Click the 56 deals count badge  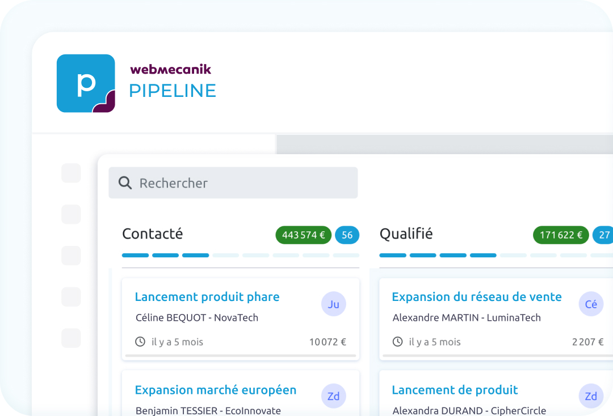click(x=347, y=235)
